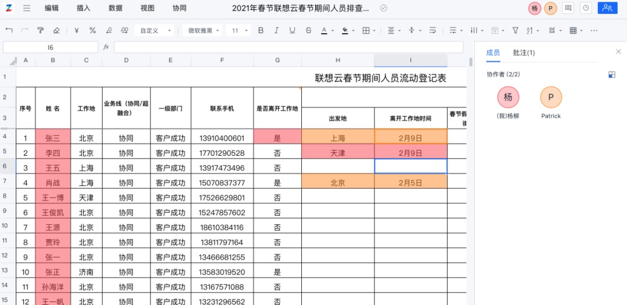The height and width of the screenshot is (305, 627).
Task: Decrease decimal places
Action: [x=109, y=30]
